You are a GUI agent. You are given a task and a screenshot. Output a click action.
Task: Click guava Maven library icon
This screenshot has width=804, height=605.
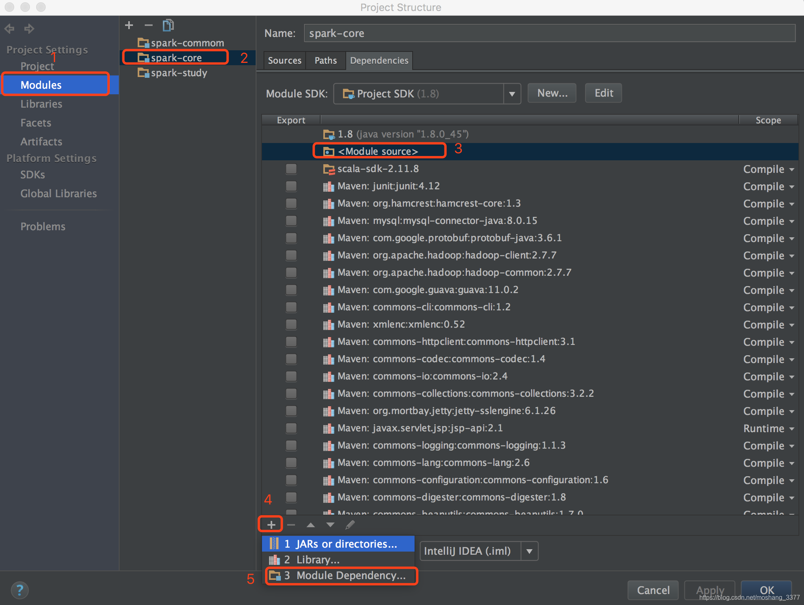[x=329, y=290]
